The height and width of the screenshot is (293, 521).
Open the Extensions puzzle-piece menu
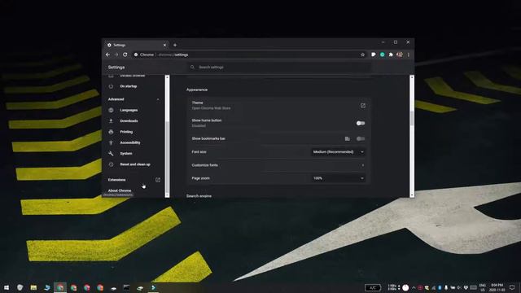391,55
